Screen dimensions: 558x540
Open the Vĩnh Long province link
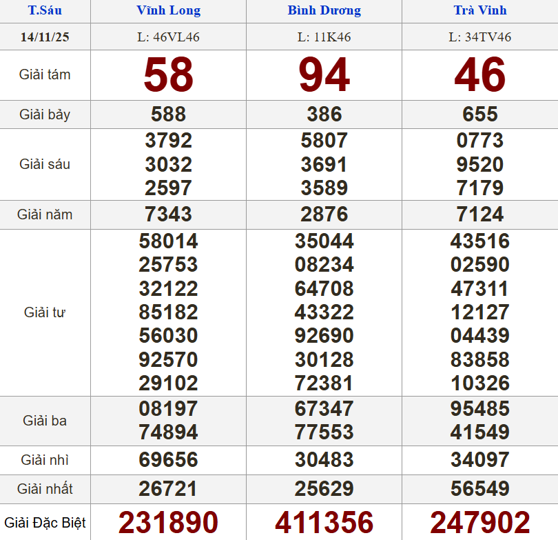(x=169, y=10)
